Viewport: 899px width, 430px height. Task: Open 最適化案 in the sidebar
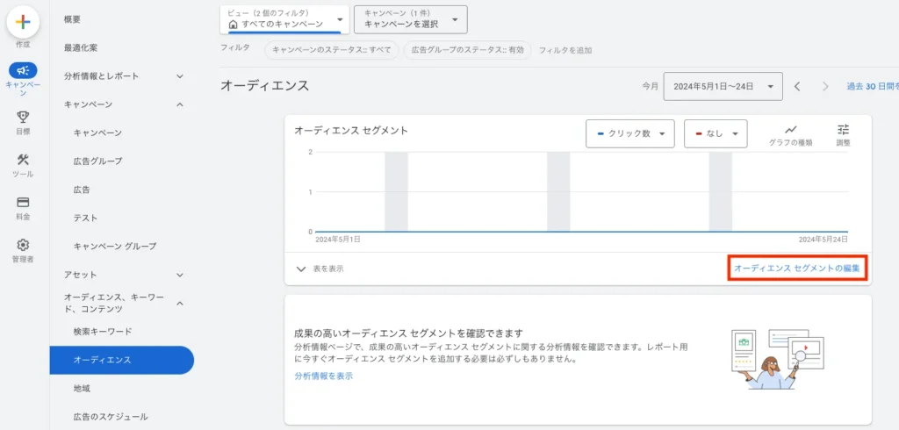coord(81,47)
